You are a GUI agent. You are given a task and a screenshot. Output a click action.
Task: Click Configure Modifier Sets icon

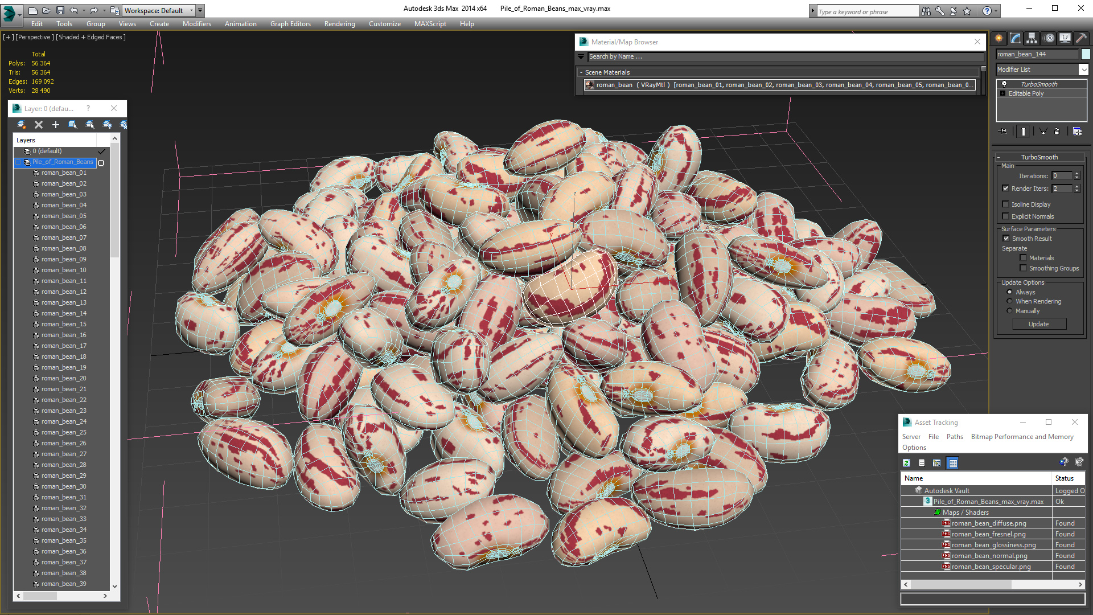[1077, 132]
